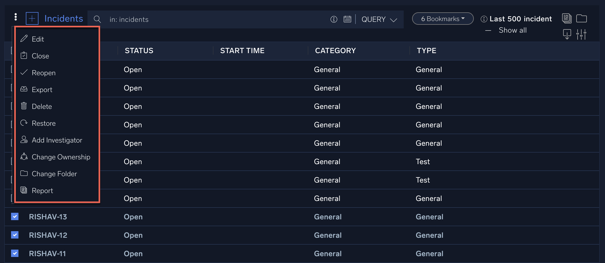605x263 pixels.
Task: Click the export download icon at top right
Action: 567,34
